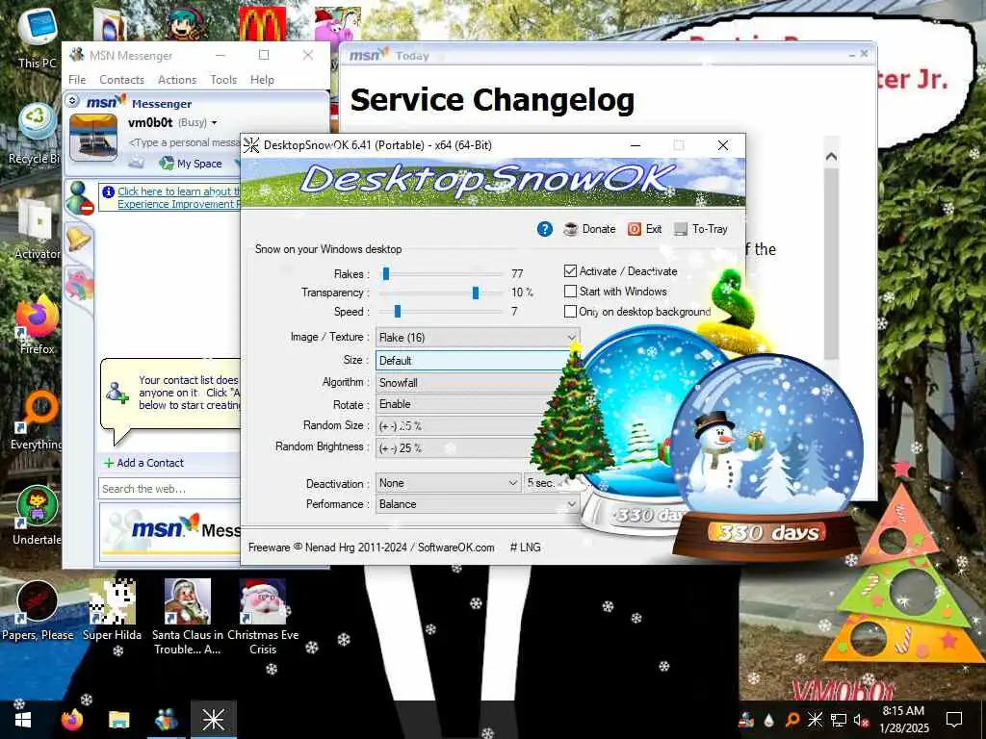This screenshot has height=739, width=986.
Task: Click the Donate coffee cup button
Action: pos(589,229)
